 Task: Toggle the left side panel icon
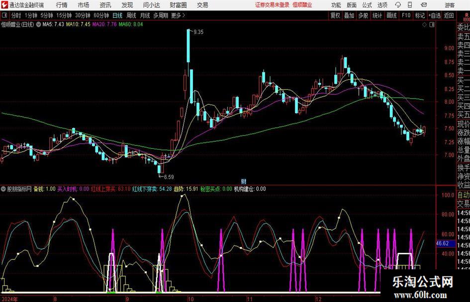(x=4, y=15)
